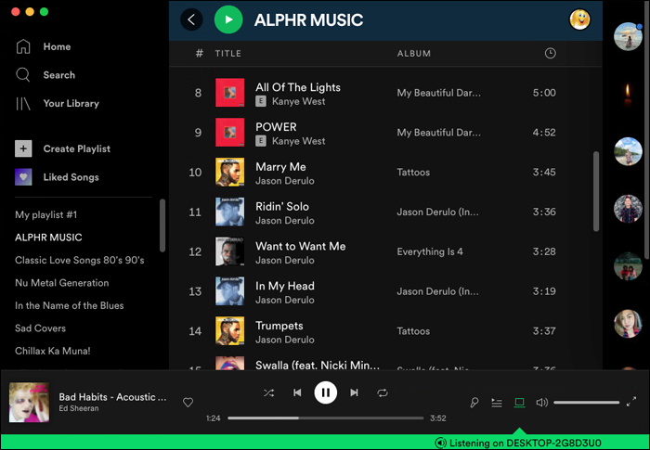Image resolution: width=650 pixels, height=450 pixels.
Task: Click All Of The Lights album cover
Action: 229,93
